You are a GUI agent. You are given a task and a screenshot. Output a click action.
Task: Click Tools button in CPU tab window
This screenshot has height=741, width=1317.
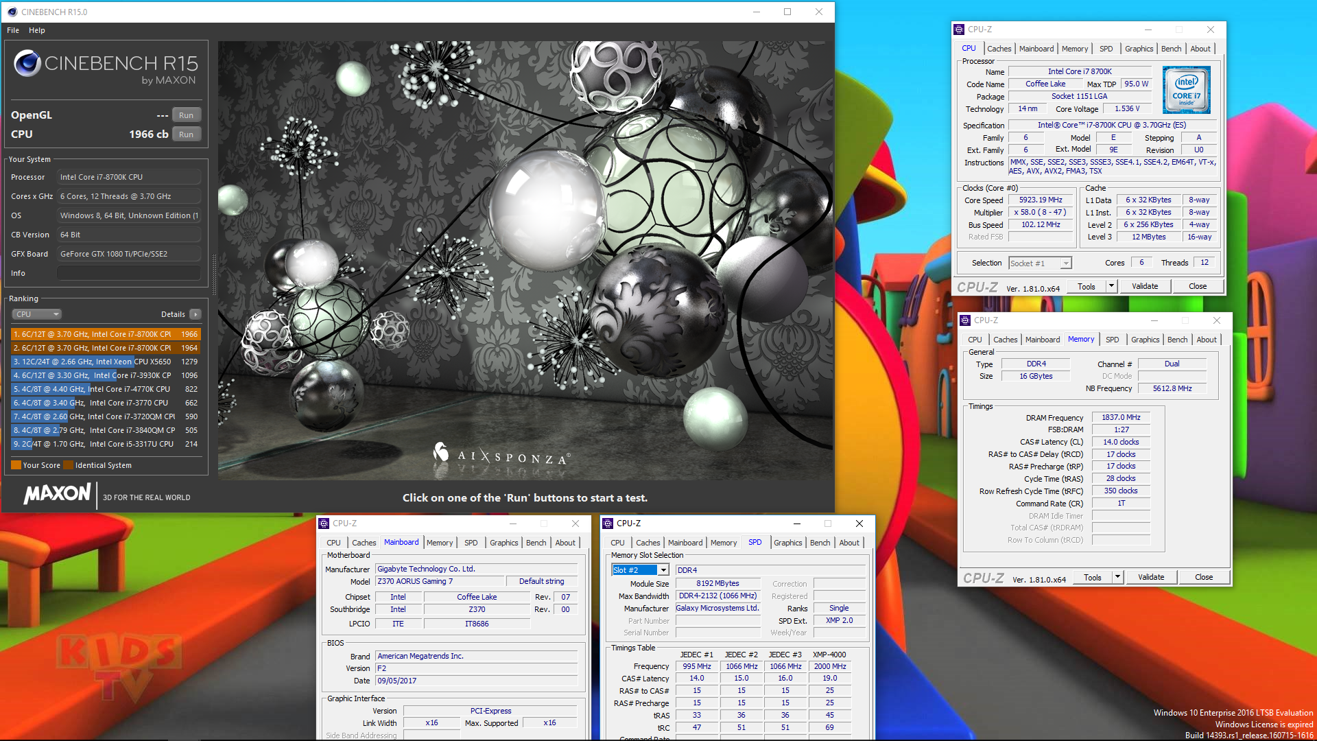[1087, 286]
